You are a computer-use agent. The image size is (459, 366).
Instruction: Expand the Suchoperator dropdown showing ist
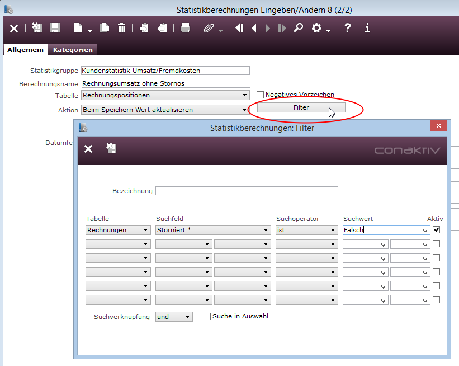point(307,230)
